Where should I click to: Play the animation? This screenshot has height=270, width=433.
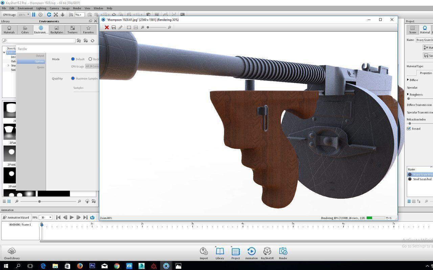tap(72, 217)
